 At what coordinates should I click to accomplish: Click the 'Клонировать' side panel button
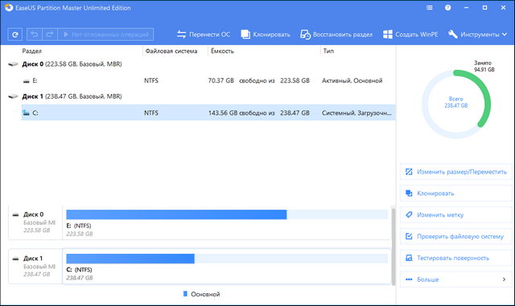pyautogui.click(x=456, y=194)
